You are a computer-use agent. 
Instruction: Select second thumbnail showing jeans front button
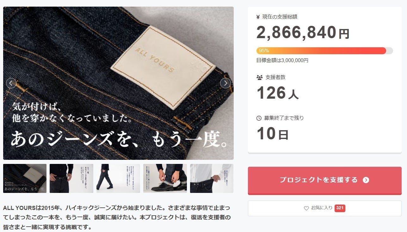coord(71,178)
